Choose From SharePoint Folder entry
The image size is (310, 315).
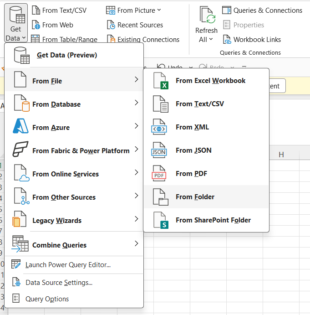[x=206, y=220]
